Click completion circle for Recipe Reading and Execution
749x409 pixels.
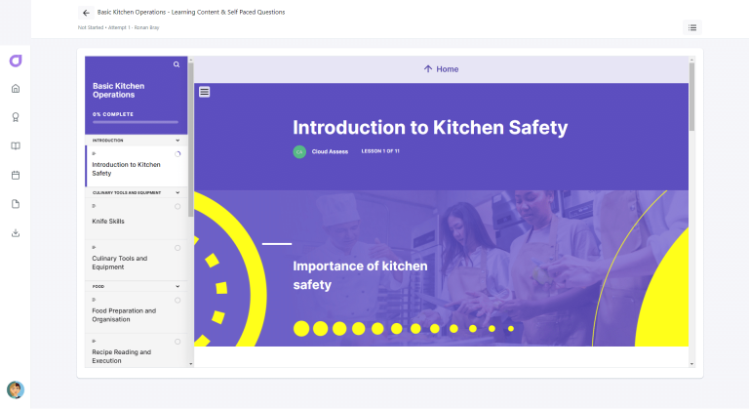[177, 342]
